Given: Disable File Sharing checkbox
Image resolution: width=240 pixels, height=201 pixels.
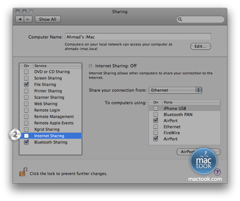Looking at the screenshot, I should pyautogui.click(x=26, y=84).
